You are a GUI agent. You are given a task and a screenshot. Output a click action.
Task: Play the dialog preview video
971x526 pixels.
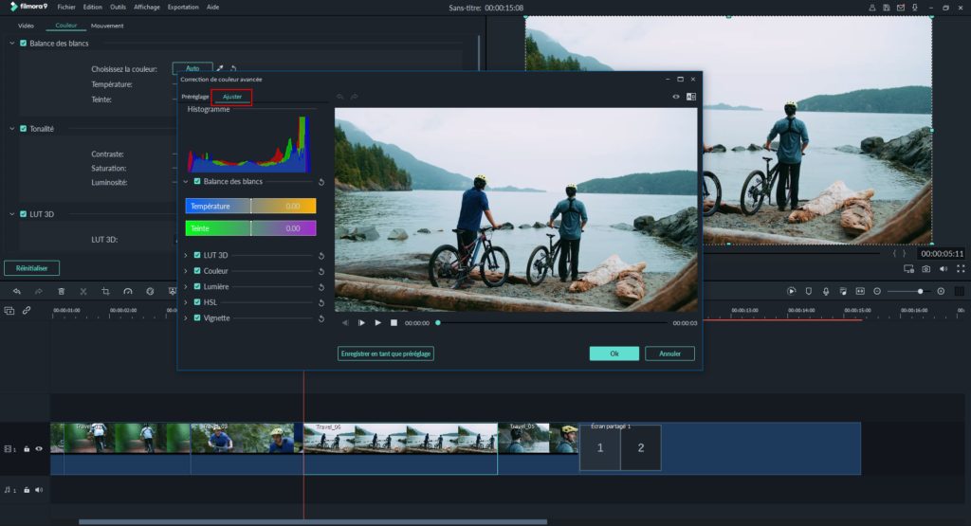(x=377, y=323)
